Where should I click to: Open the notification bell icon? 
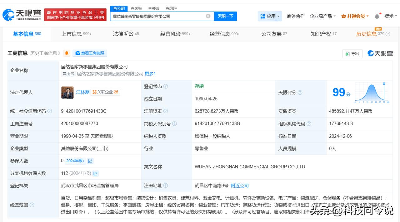click(377, 16)
